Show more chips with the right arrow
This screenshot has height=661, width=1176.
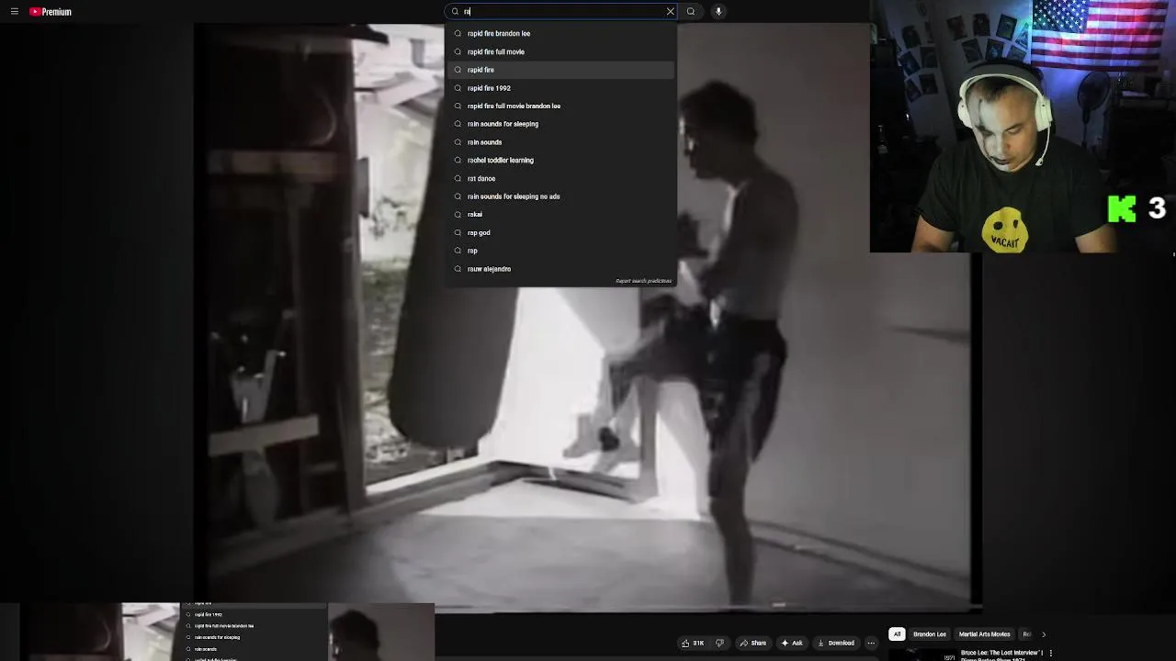pos(1043,634)
